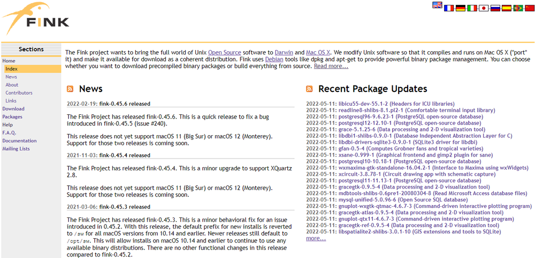
Task: Select the Chinese flag language icon
Action: (529, 8)
